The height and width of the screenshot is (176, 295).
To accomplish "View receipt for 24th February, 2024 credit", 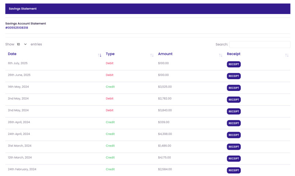I will pos(233,170).
